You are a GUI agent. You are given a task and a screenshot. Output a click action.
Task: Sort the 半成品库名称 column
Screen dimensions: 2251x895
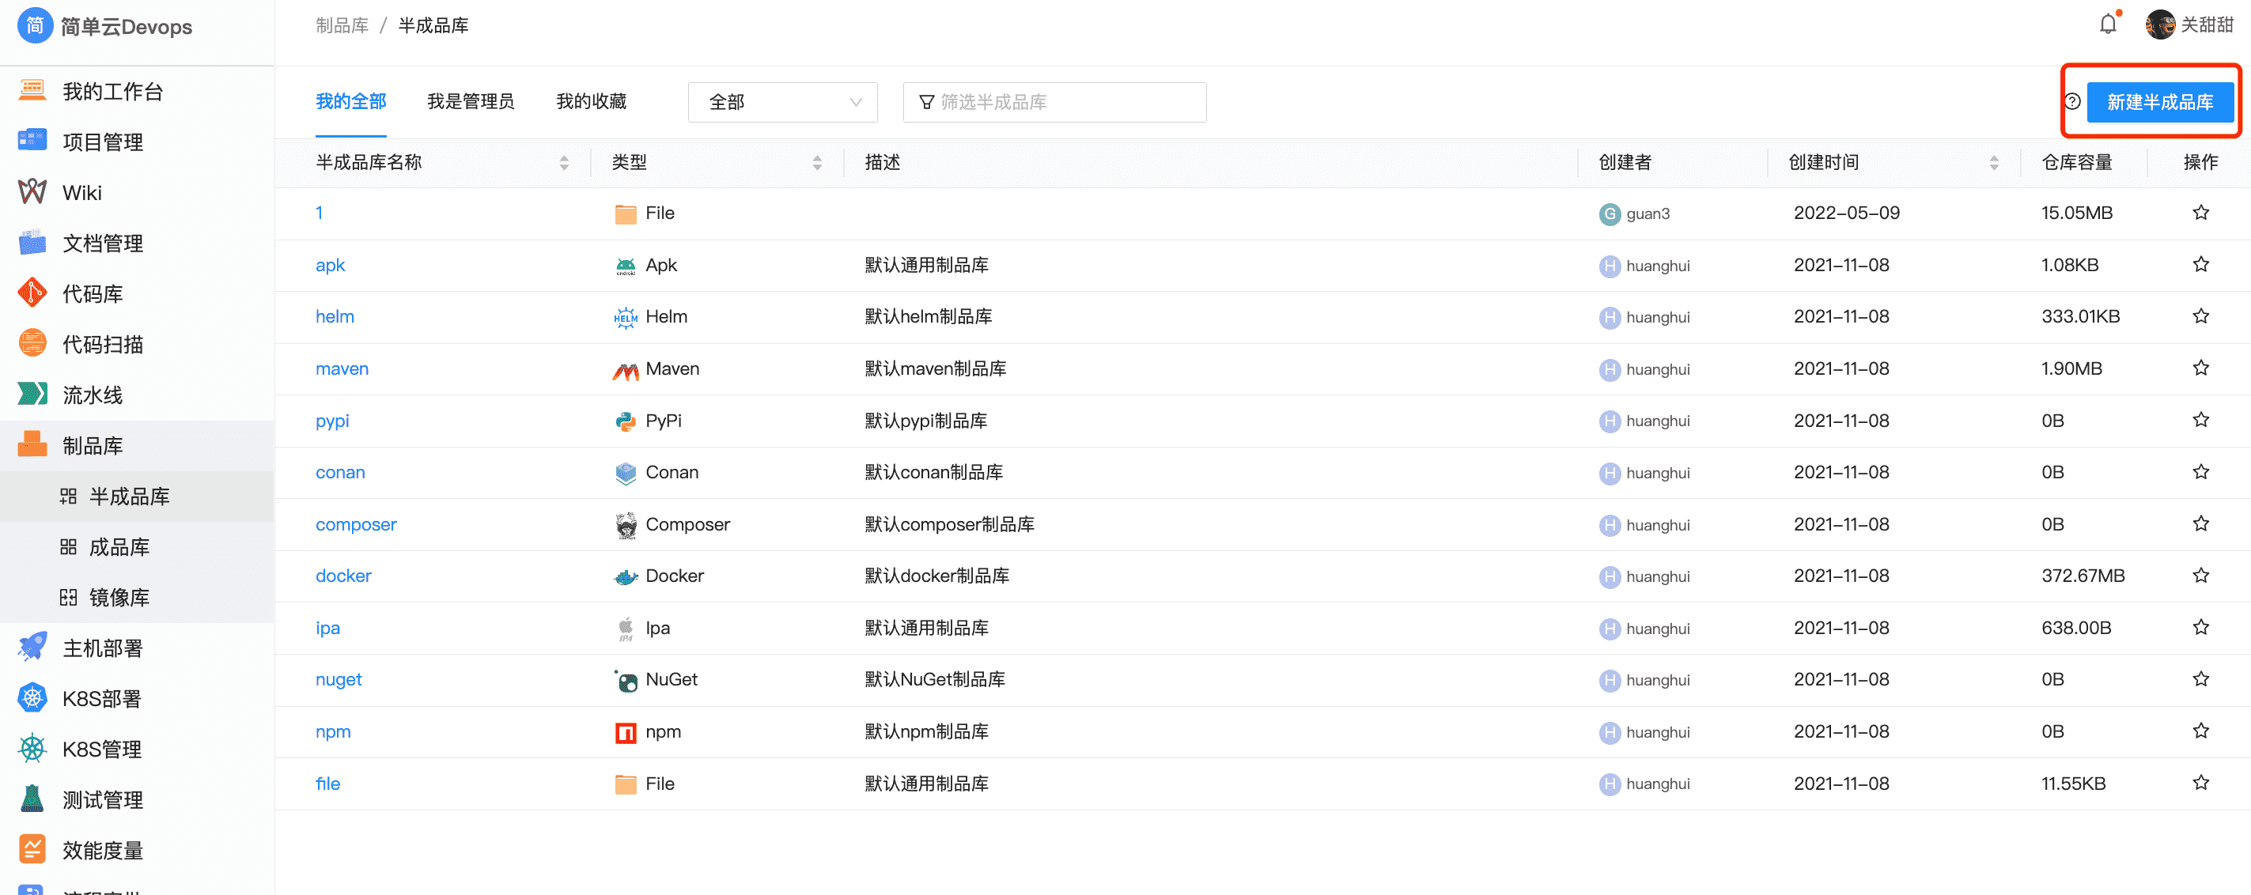click(564, 161)
